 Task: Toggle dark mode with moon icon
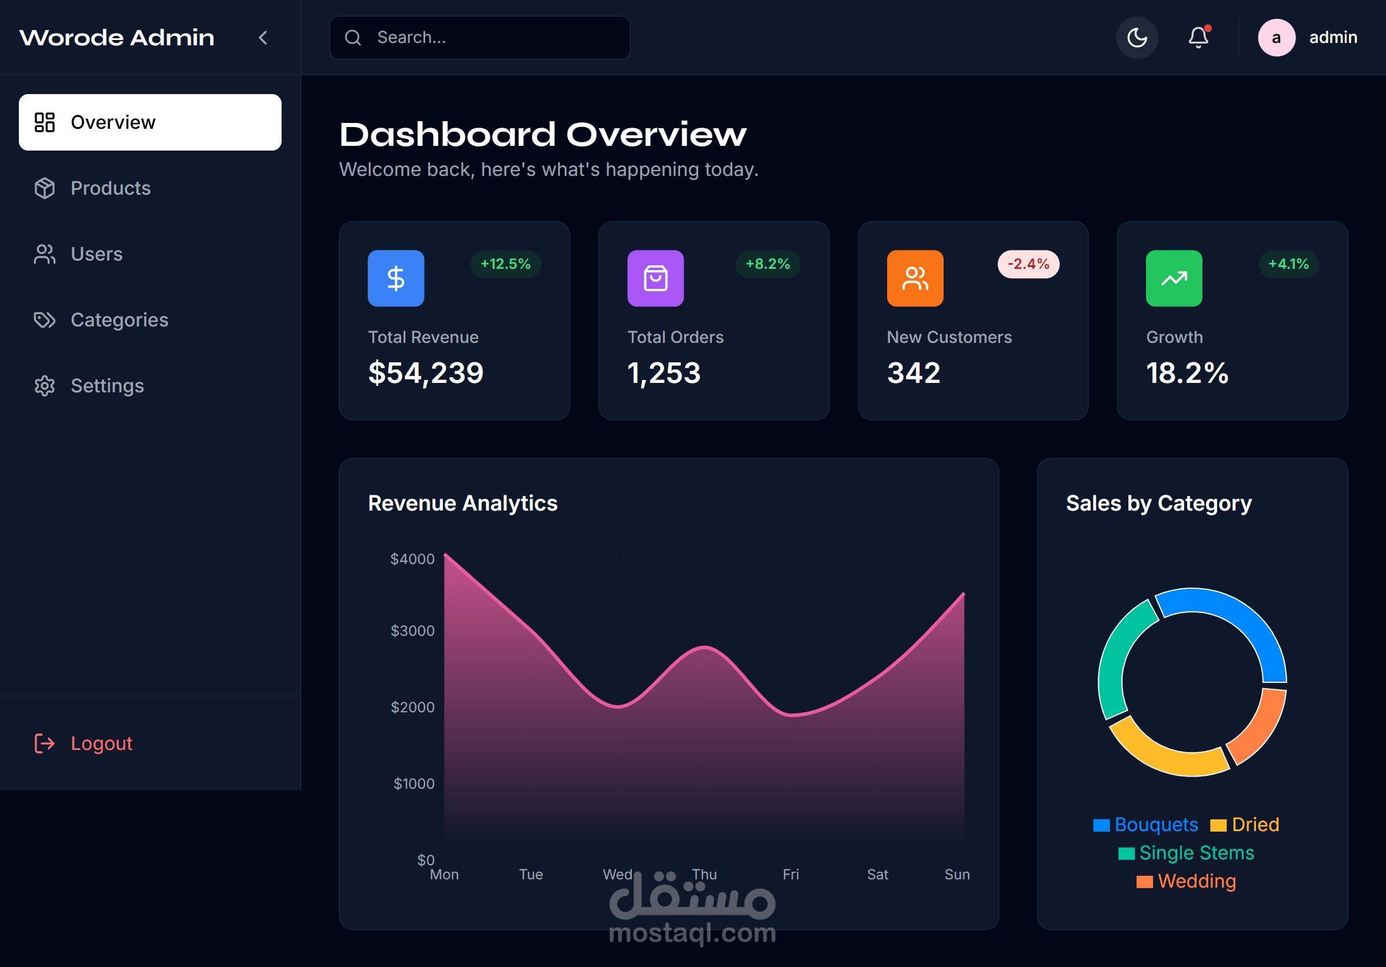click(x=1137, y=38)
